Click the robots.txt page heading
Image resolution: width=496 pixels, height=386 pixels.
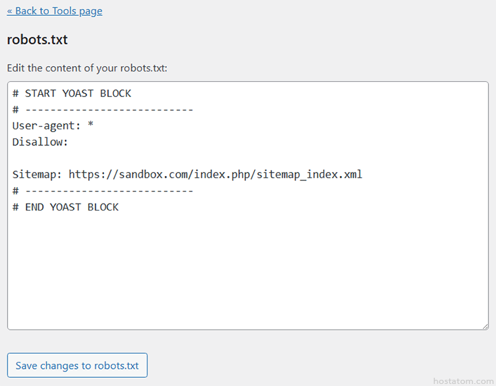click(37, 39)
